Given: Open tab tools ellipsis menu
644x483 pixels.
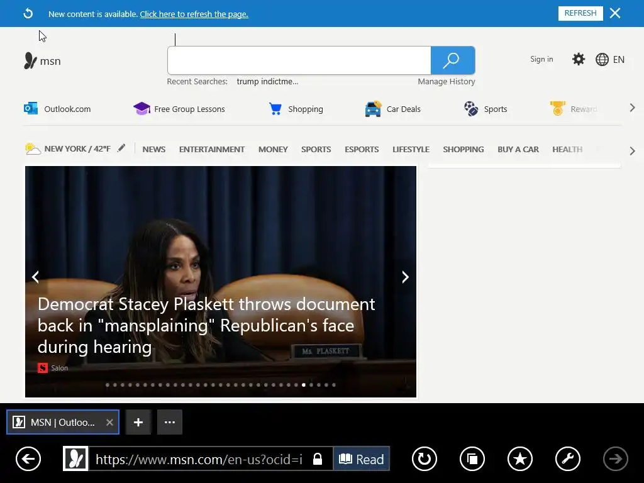Looking at the screenshot, I should 170,422.
